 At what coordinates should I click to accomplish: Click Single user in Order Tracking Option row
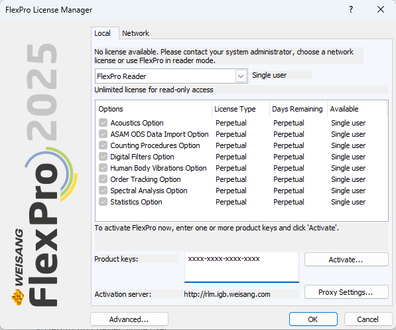(x=348, y=179)
